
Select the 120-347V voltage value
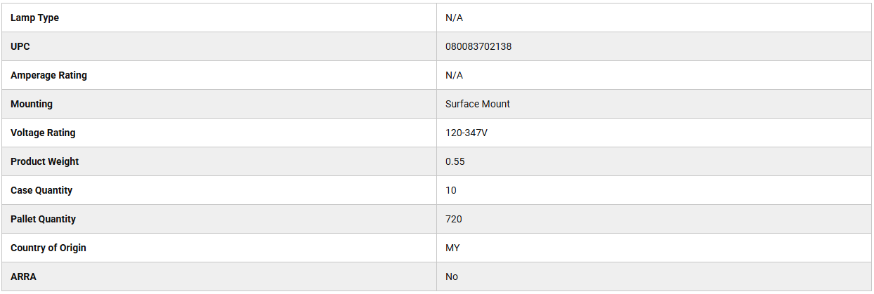point(467,133)
